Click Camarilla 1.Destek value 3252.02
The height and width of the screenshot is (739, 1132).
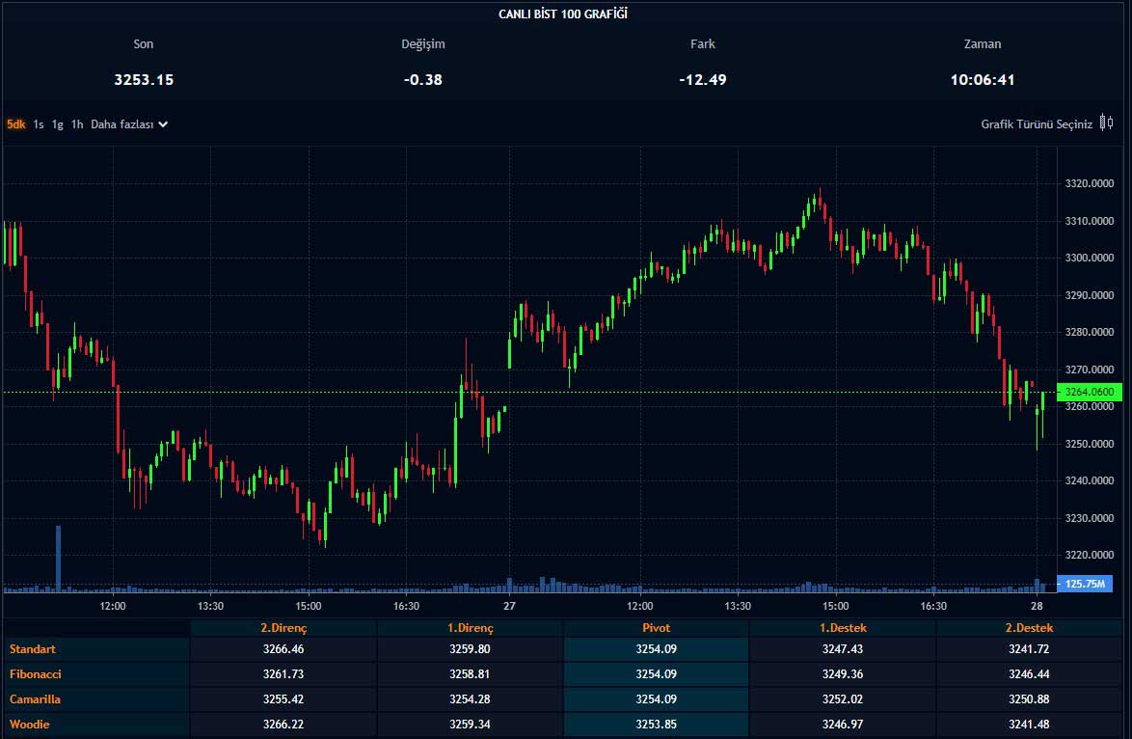pyautogui.click(x=843, y=699)
